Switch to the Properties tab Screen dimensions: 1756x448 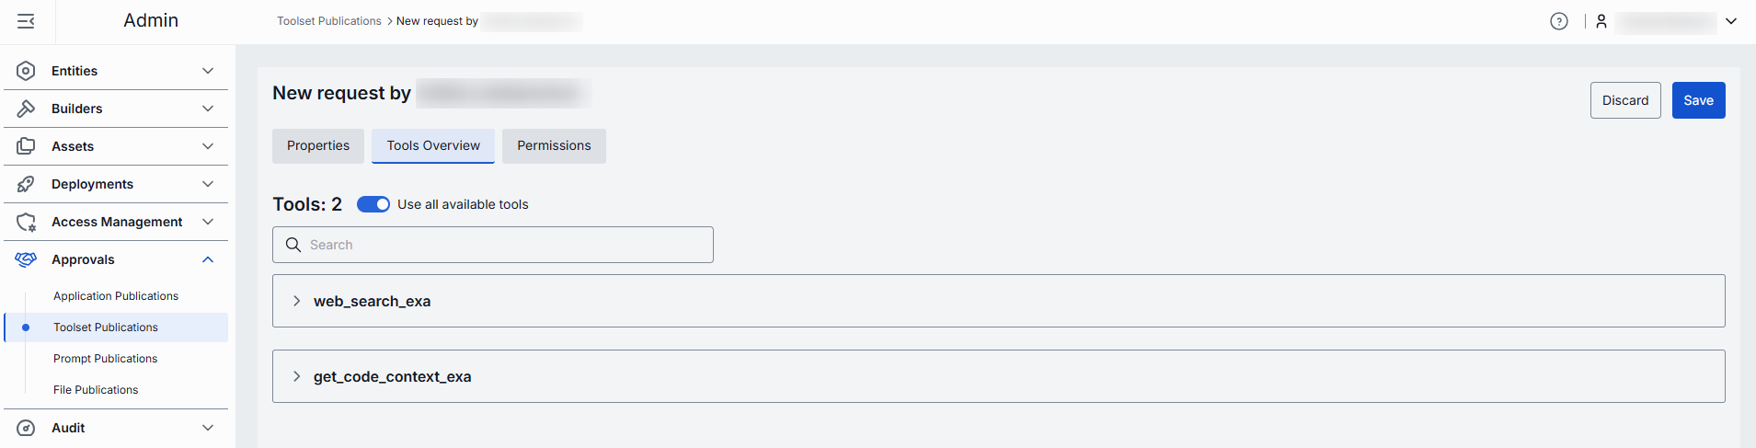click(x=318, y=146)
